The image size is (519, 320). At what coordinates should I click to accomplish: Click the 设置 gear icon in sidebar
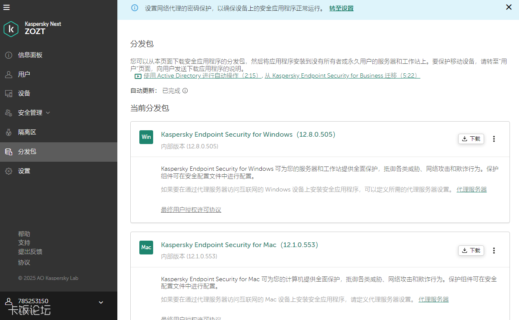pyautogui.click(x=9, y=171)
